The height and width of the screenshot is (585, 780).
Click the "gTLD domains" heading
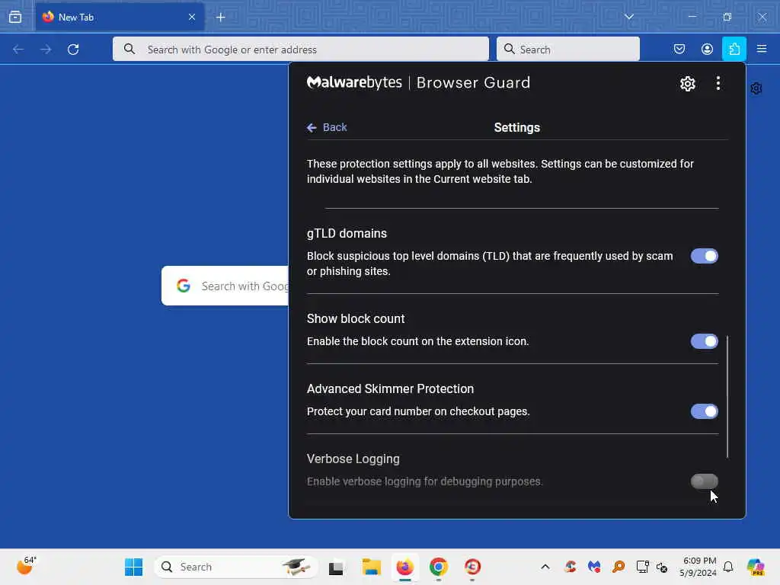tap(347, 233)
